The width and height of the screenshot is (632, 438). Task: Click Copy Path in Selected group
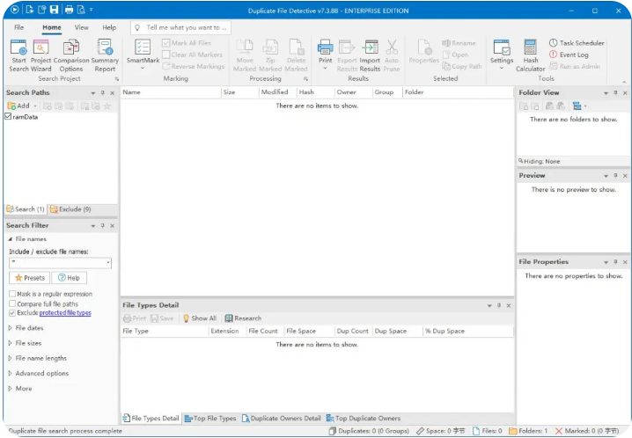tap(462, 66)
